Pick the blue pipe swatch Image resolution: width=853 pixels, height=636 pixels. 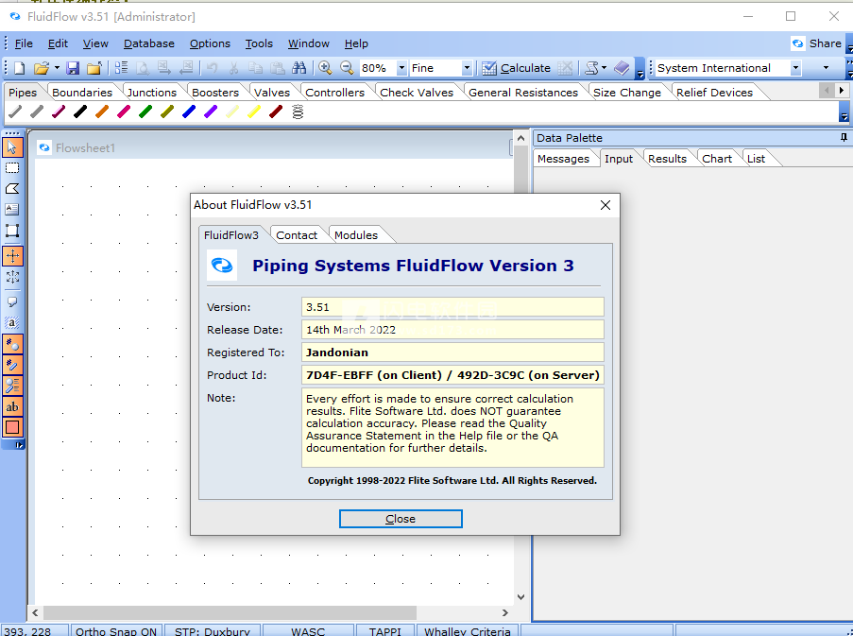point(189,112)
